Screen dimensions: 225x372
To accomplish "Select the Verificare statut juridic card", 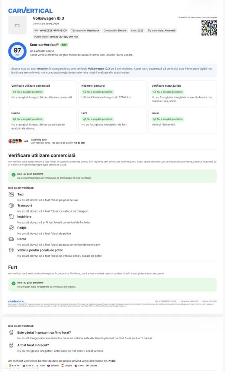I will coord(182,93).
